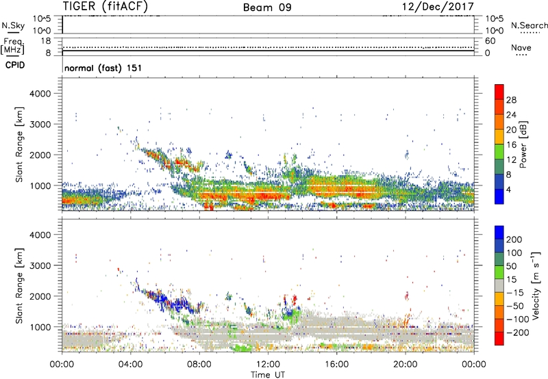This screenshot has width=548, height=379.
Task: Click the "TIGER (fitACF)" plot title
Action: tap(105, 6)
